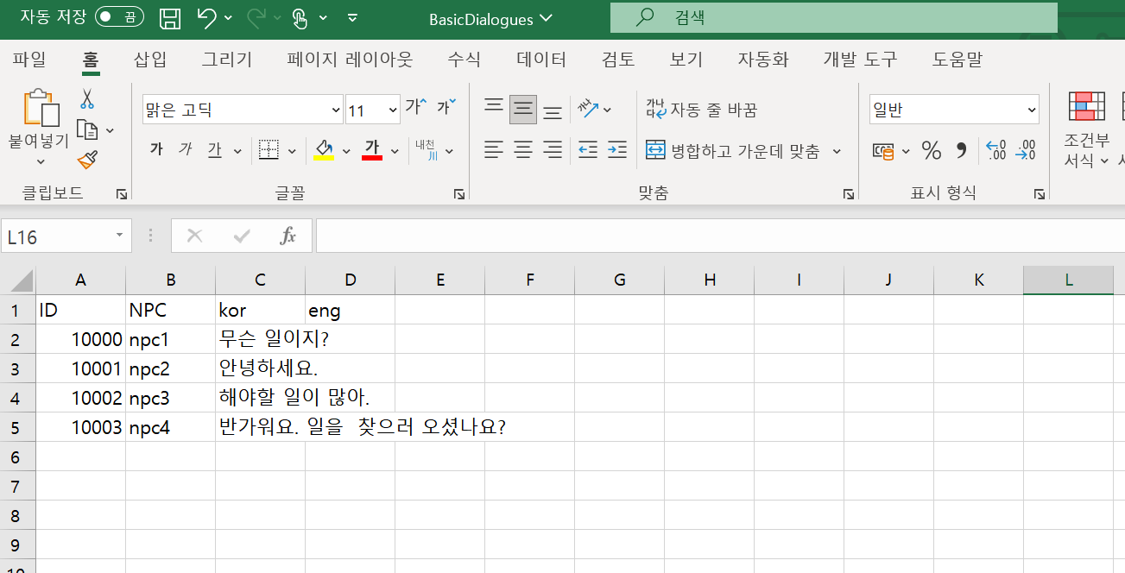
Task: Click the conditional formatting icon
Action: [1086, 106]
